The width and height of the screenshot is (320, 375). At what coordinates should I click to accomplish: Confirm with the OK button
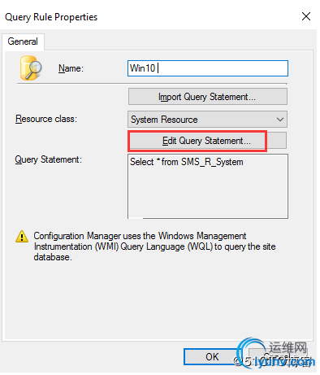tap(212, 356)
